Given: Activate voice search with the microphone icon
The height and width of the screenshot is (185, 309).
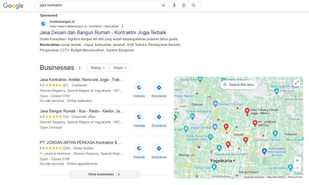Looking at the screenshot, I should tap(174, 5).
